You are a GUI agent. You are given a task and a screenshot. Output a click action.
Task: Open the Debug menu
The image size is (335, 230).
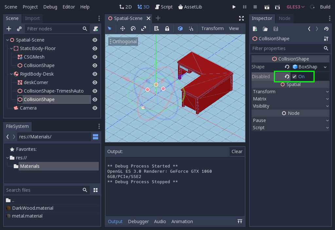tap(50, 7)
